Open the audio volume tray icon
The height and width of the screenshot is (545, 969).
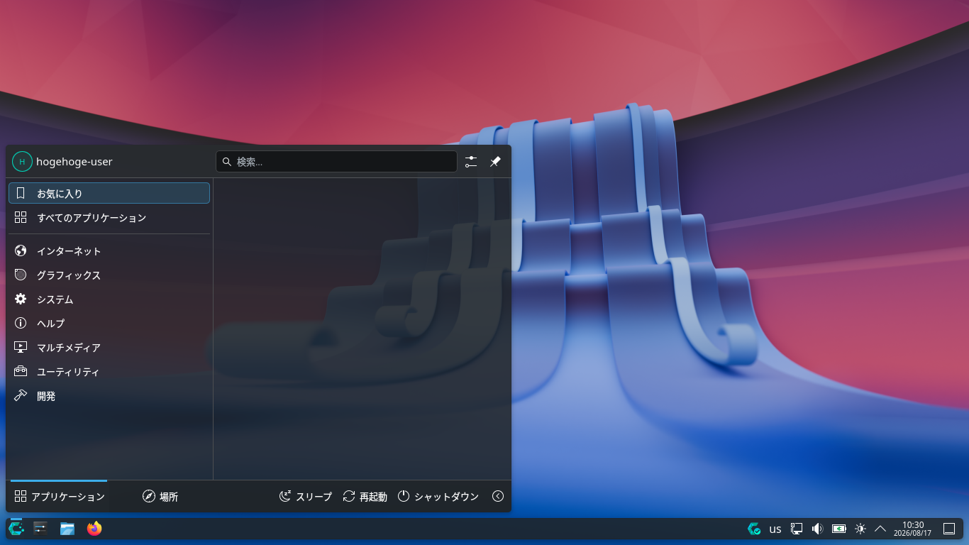(x=817, y=529)
